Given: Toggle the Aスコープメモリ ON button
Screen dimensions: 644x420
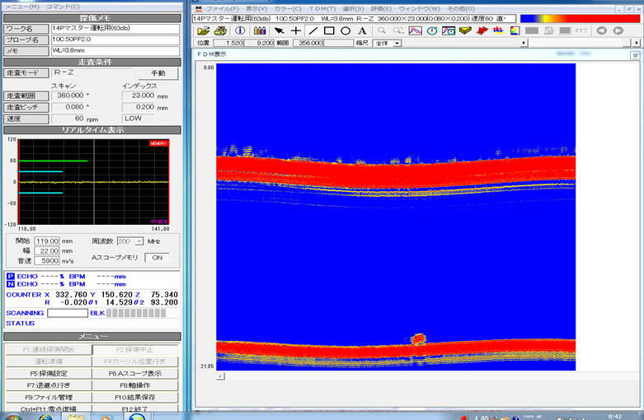Looking at the screenshot, I should click(156, 258).
